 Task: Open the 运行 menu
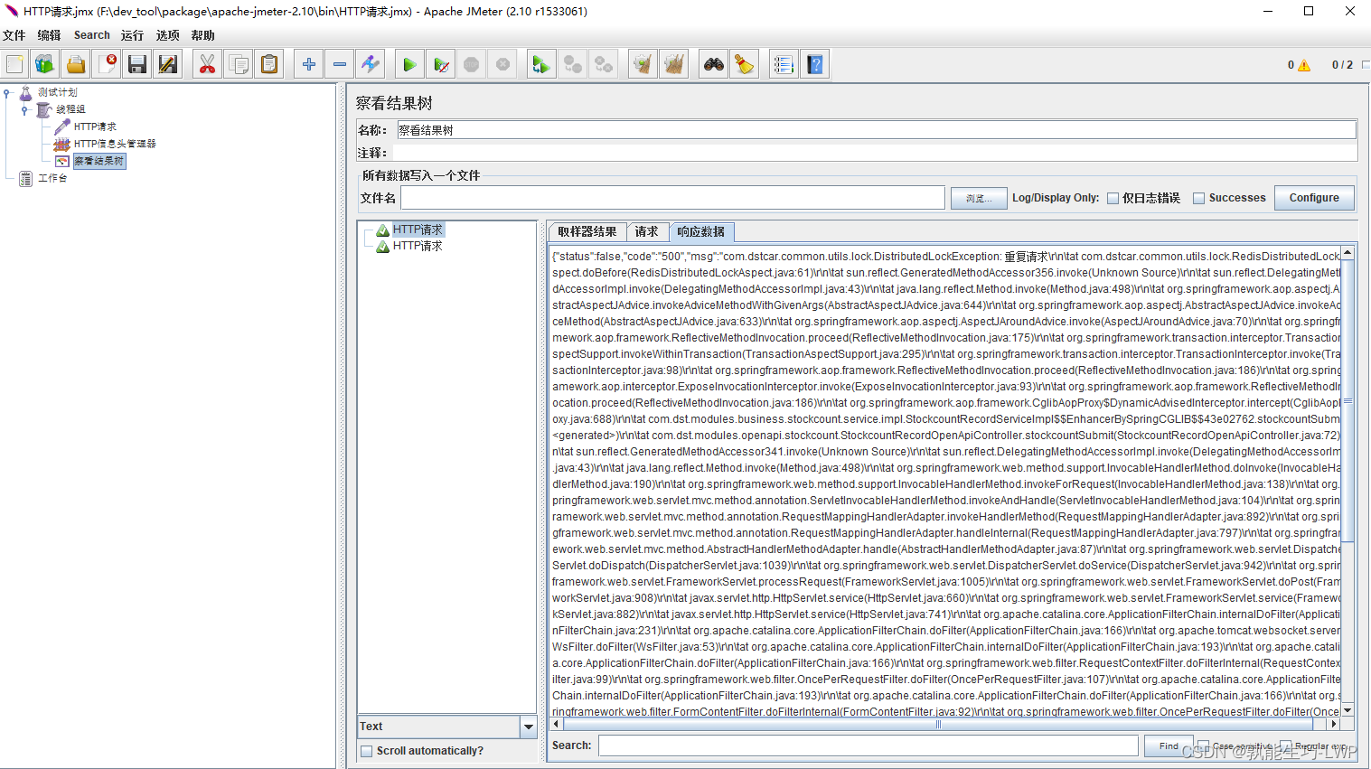(x=132, y=35)
